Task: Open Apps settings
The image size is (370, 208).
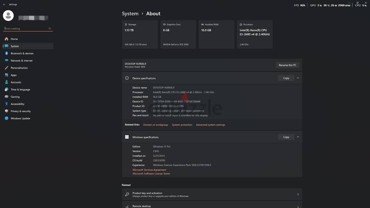Action: (28, 75)
